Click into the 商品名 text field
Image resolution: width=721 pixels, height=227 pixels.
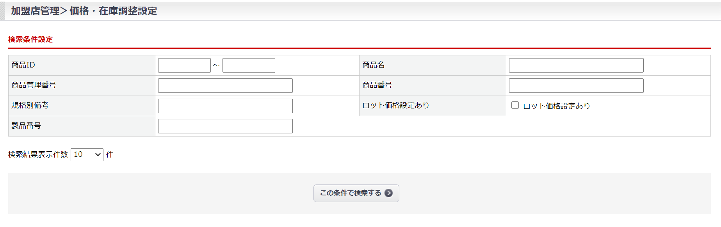coord(576,66)
